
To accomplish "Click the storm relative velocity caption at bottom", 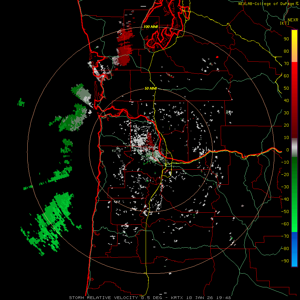I will [x=150, y=298].
